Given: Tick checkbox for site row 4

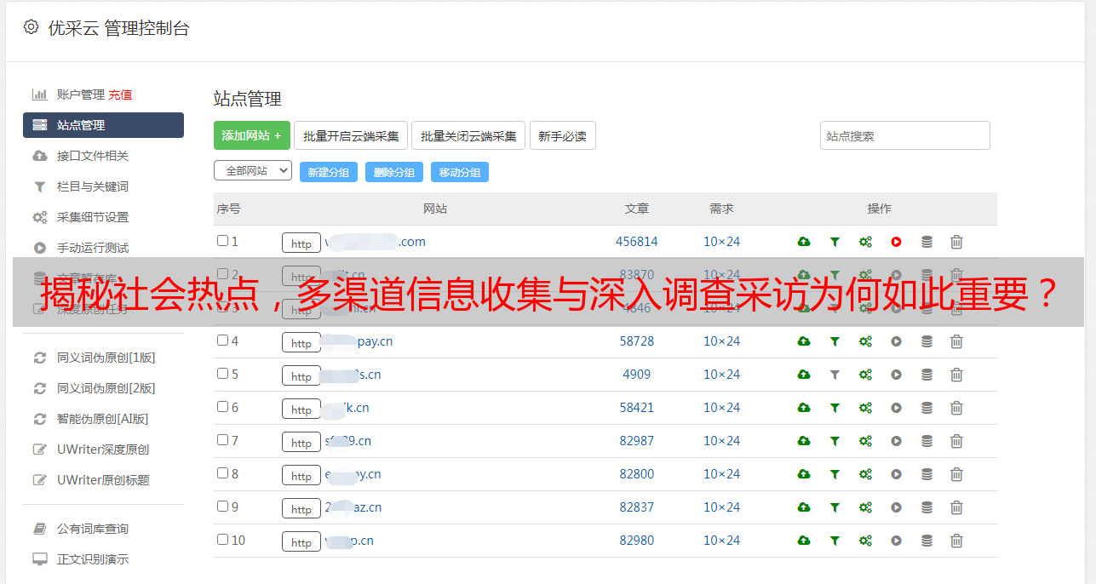Looking at the screenshot, I should click(222, 341).
